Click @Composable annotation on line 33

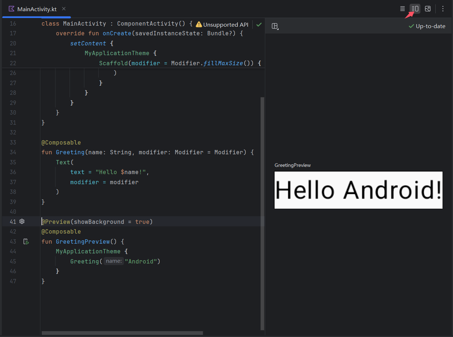tap(61, 142)
